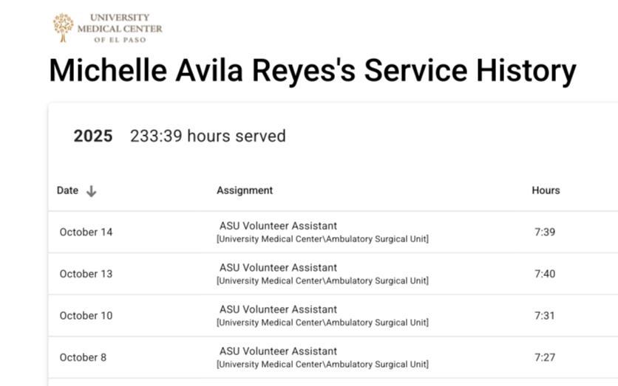Sort by the Date column header
618x386 pixels.
click(x=67, y=190)
